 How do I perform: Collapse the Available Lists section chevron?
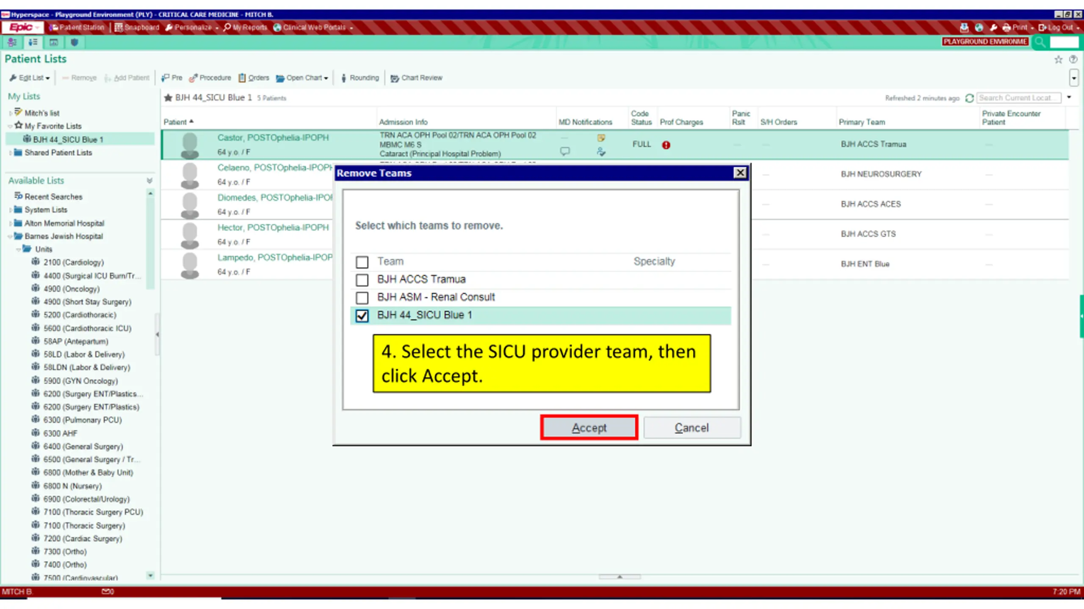point(149,181)
